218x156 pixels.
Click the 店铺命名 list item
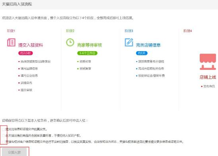(26, 83)
